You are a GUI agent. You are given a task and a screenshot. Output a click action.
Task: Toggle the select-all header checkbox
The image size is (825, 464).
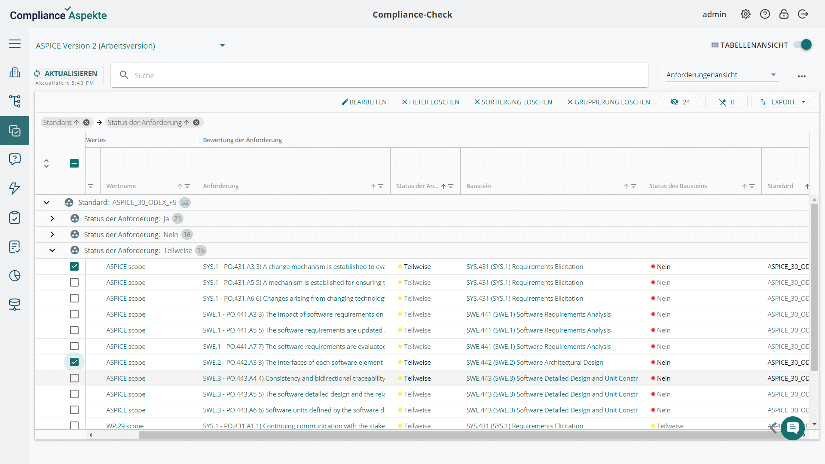click(74, 163)
